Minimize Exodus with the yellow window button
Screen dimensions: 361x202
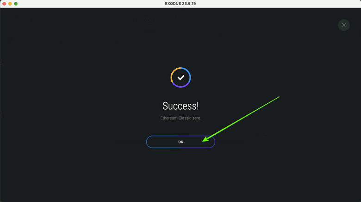coord(10,4)
